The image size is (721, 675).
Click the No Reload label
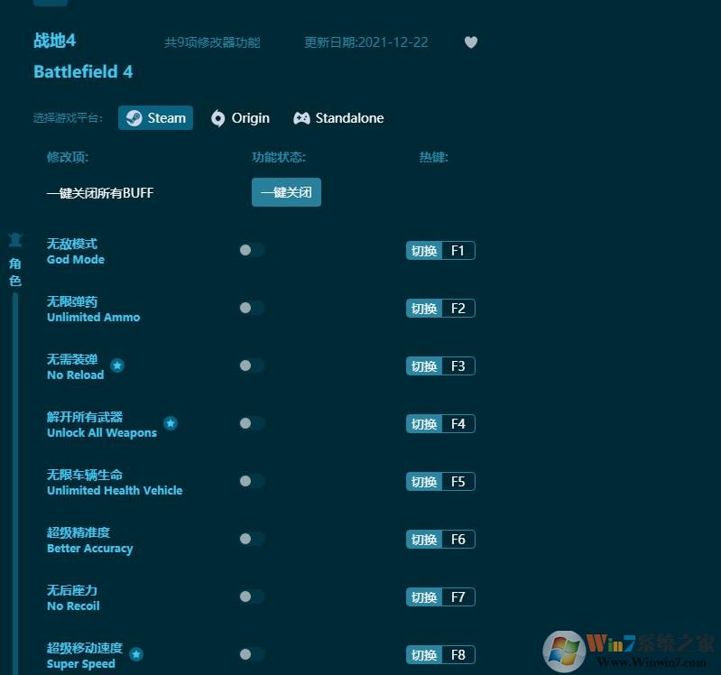pyautogui.click(x=76, y=374)
